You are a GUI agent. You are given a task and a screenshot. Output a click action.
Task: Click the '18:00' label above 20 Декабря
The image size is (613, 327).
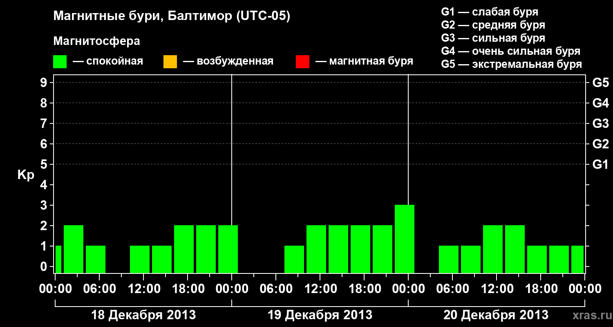pyautogui.click(x=541, y=289)
